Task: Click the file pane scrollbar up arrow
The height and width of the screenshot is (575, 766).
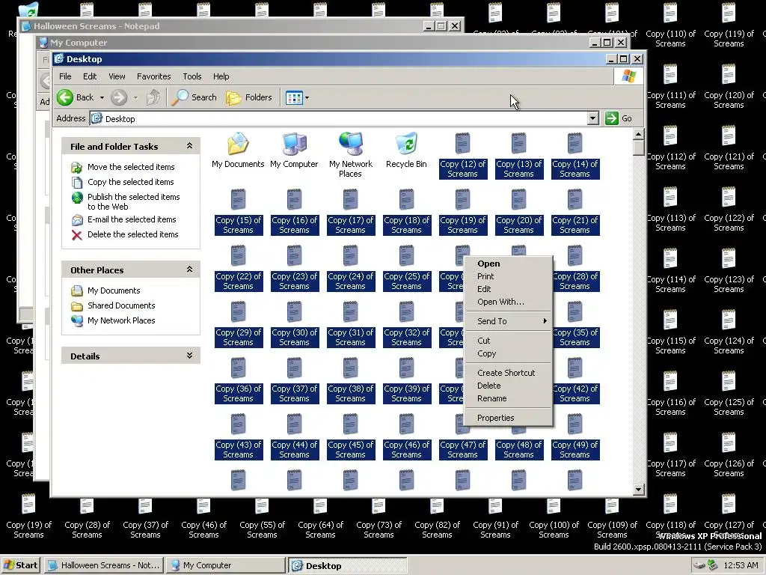Action: pyautogui.click(x=638, y=134)
